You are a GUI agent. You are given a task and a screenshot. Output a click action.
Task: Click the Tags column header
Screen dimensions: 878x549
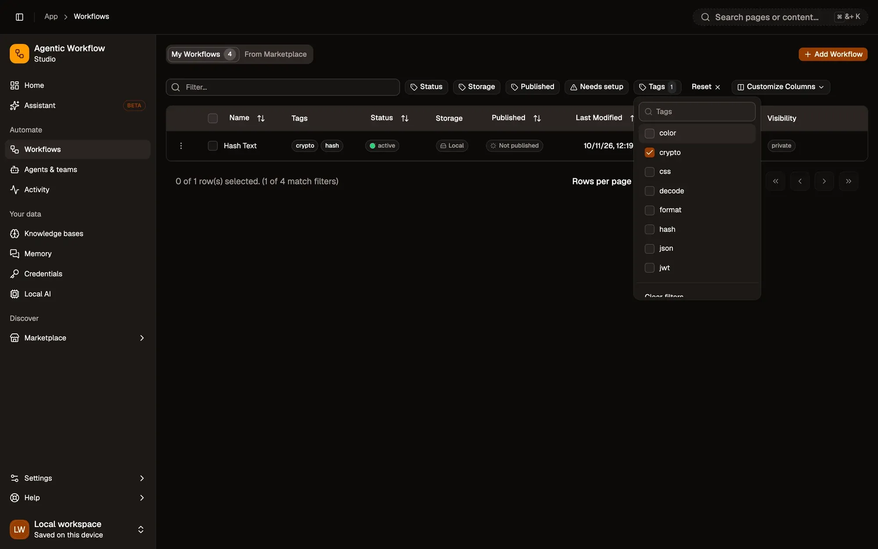299,118
